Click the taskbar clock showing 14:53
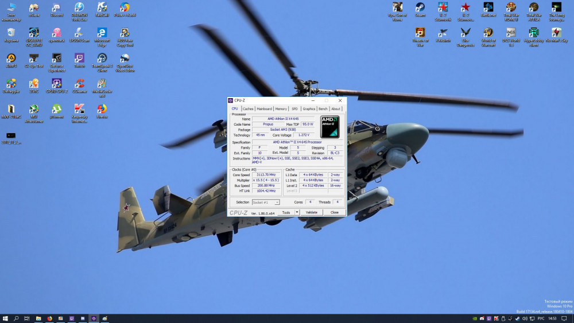Screen dimensions: 574x323 (x=552, y=318)
